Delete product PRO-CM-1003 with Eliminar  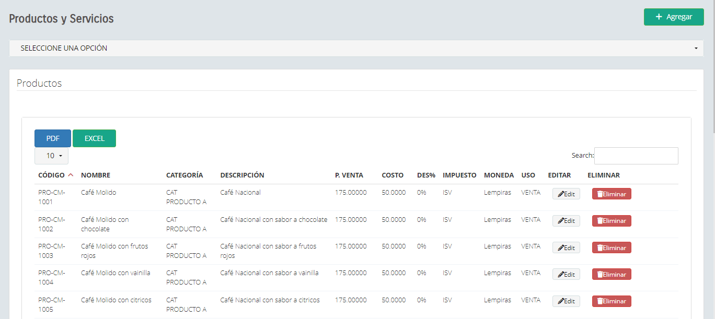(x=612, y=247)
